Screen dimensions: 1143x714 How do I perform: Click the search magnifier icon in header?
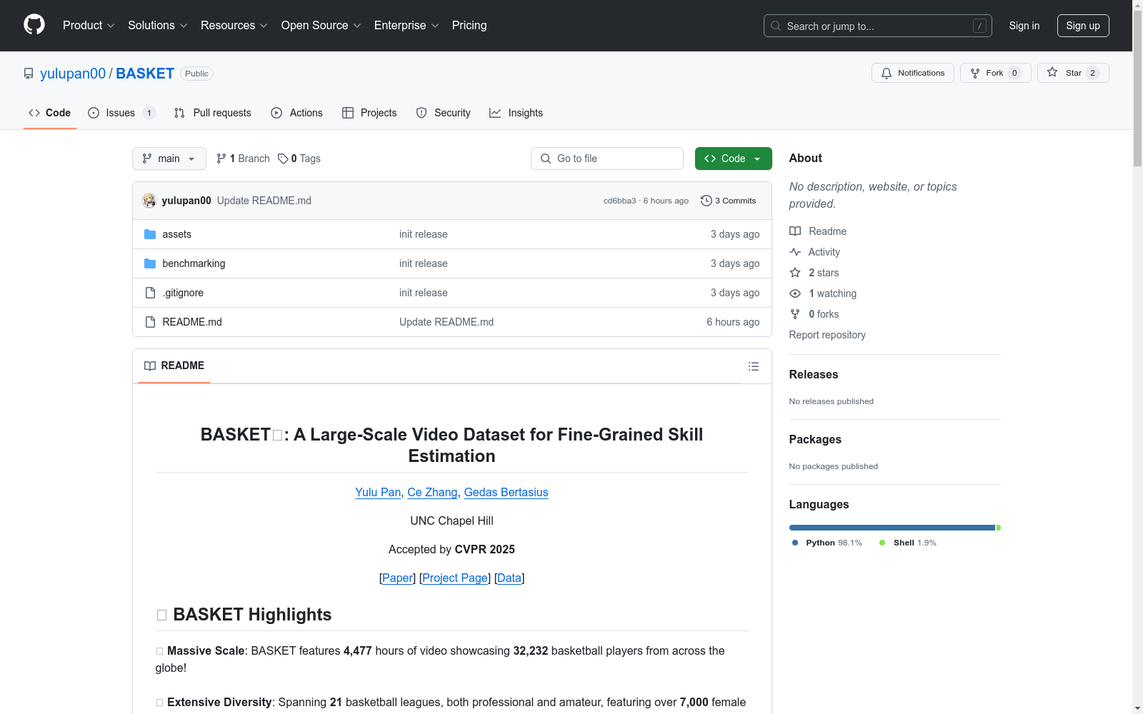(x=776, y=26)
